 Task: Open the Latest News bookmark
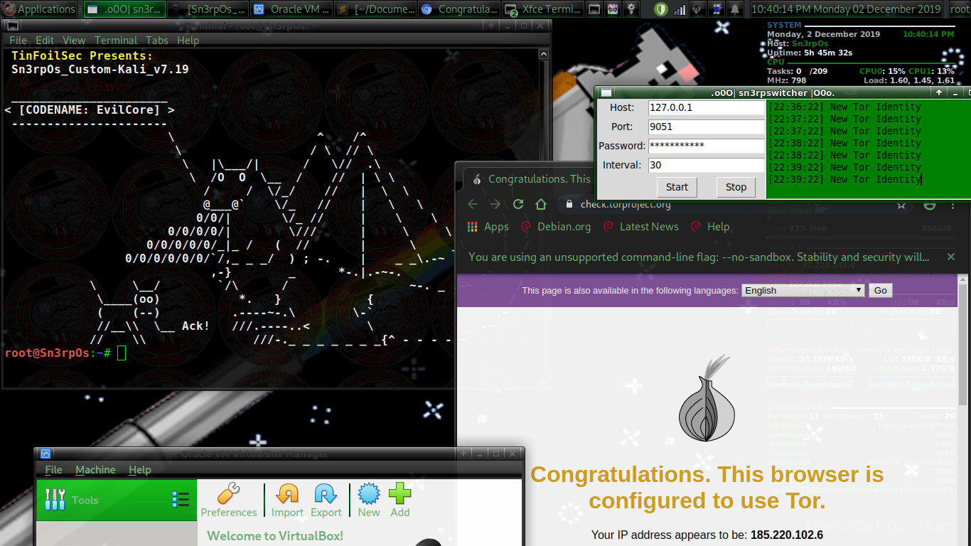pos(640,227)
